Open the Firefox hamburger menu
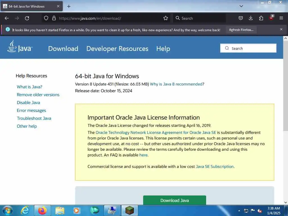 (281, 18)
